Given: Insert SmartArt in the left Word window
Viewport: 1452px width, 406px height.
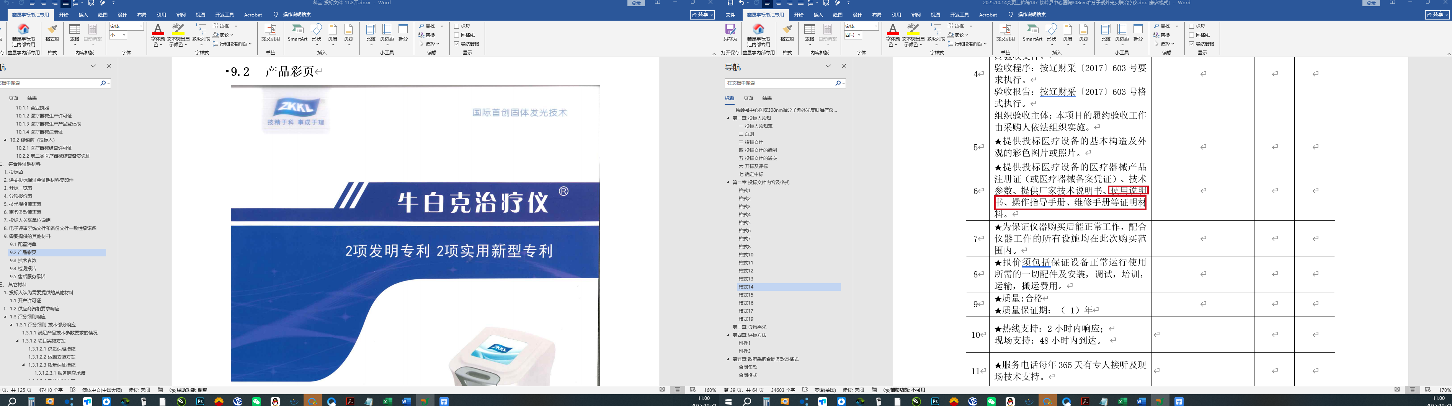Looking at the screenshot, I should coord(297,33).
